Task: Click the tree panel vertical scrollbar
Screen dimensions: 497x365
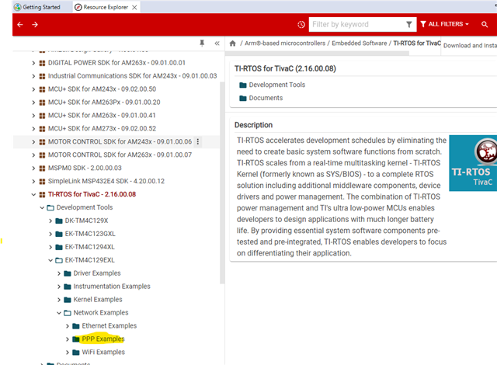Action: pyautogui.click(x=222, y=182)
